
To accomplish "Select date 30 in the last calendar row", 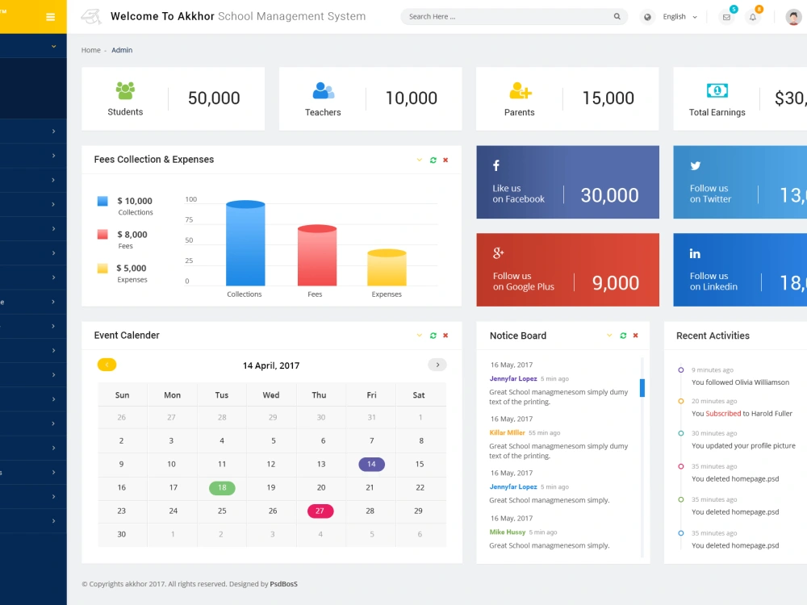I will (x=122, y=534).
